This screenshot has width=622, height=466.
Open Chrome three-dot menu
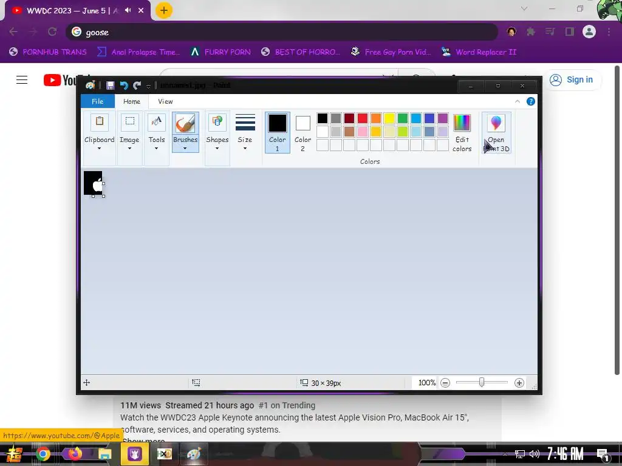click(x=609, y=32)
